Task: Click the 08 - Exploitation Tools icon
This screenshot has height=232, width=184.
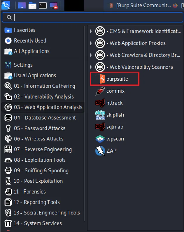Action: pyautogui.click(x=8, y=160)
